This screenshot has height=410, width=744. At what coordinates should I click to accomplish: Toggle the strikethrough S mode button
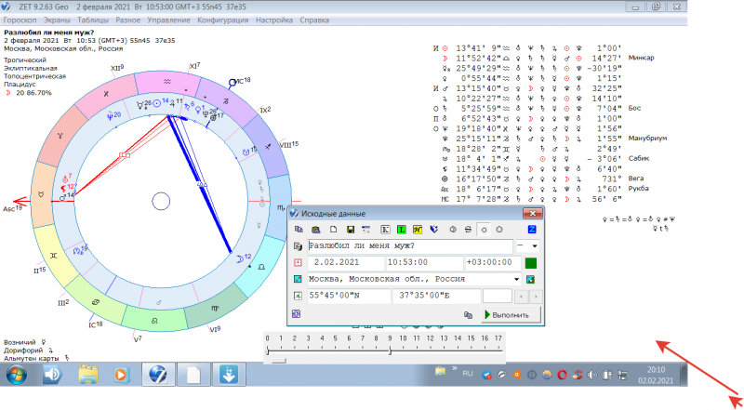pos(468,229)
